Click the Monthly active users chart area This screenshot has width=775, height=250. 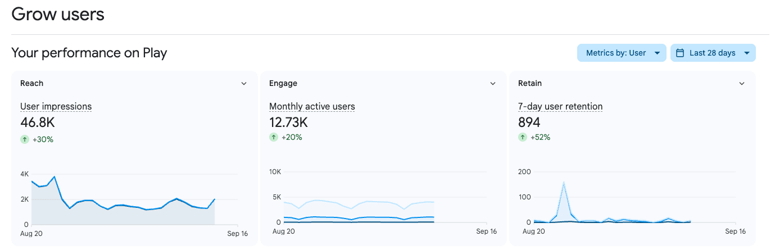click(x=359, y=211)
